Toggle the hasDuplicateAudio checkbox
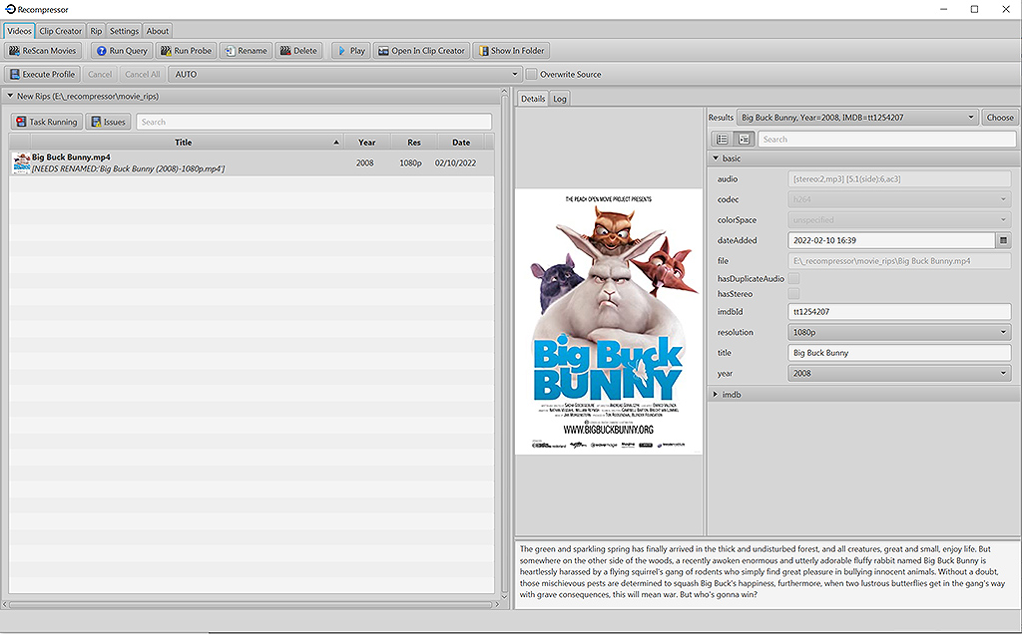 793,278
